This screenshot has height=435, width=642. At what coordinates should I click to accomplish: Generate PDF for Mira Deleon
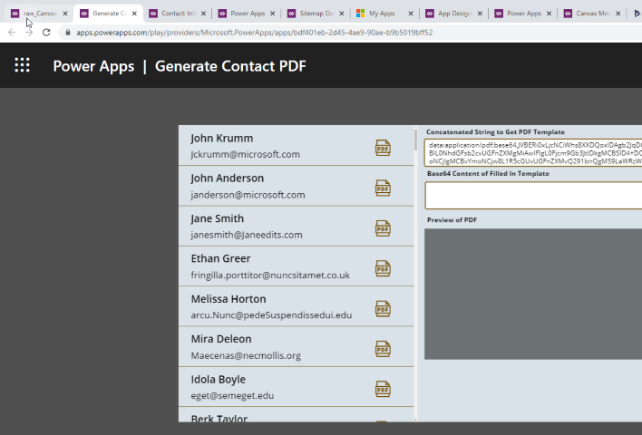pyautogui.click(x=383, y=349)
